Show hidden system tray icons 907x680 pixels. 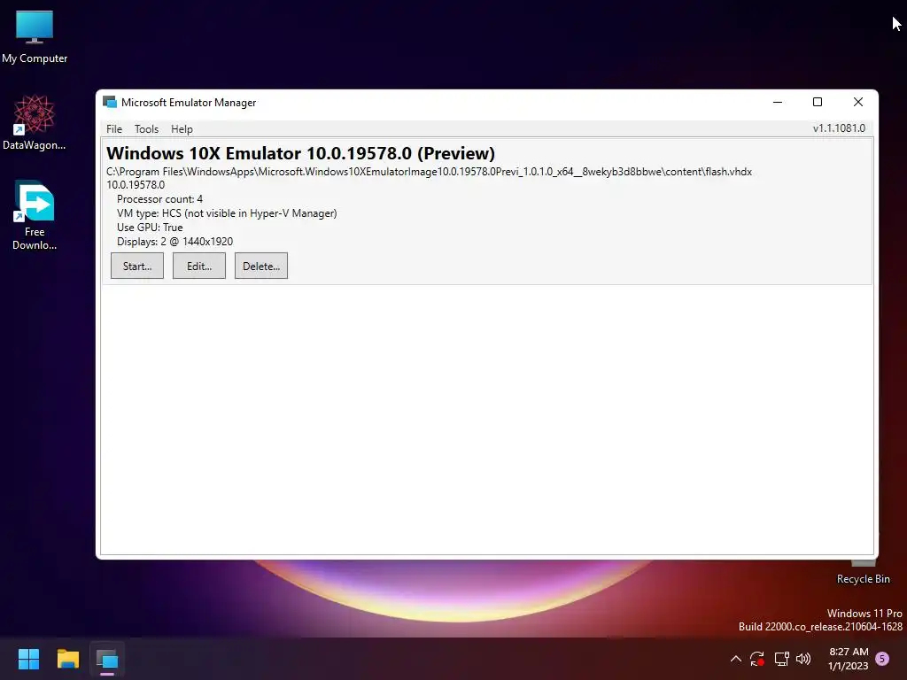pos(736,659)
